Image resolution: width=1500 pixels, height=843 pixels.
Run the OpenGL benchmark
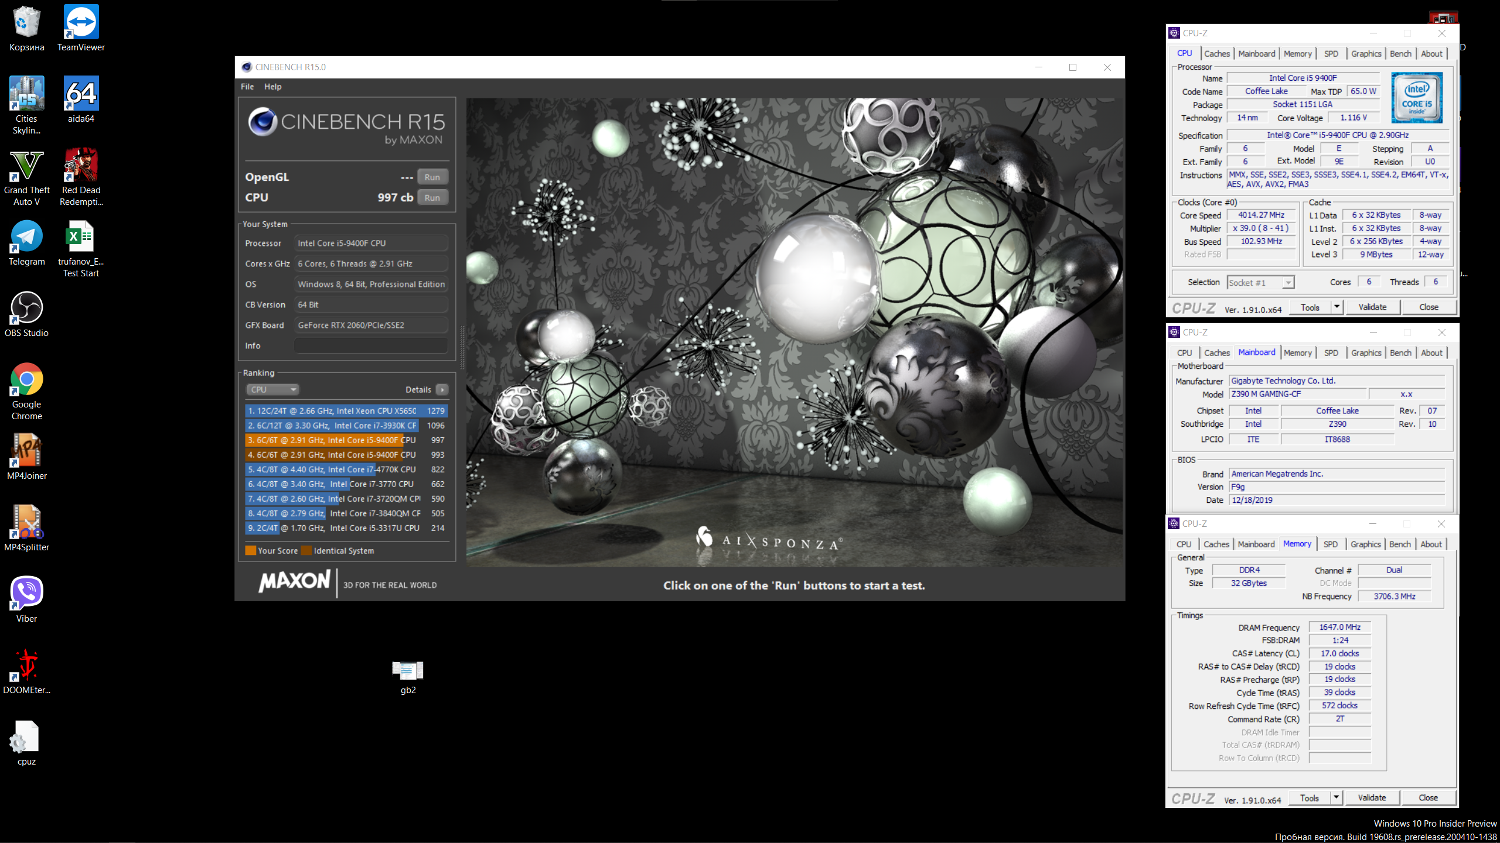coord(432,177)
